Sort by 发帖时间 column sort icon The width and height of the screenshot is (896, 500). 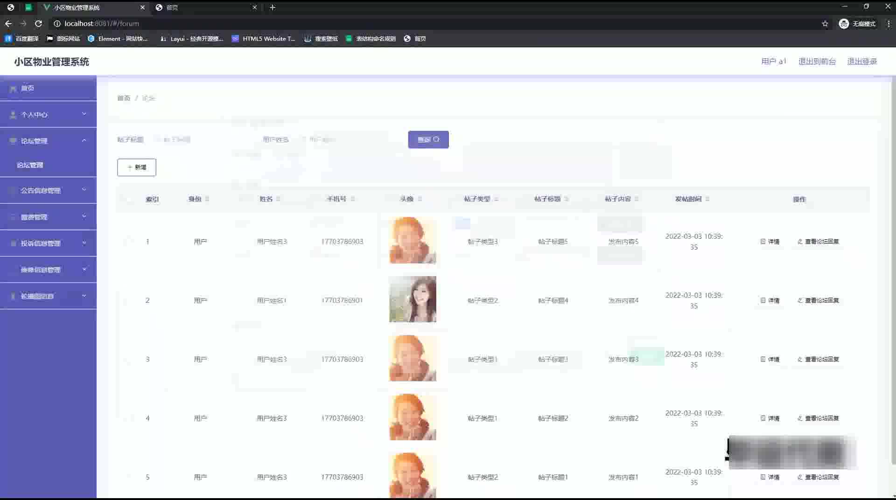707,199
